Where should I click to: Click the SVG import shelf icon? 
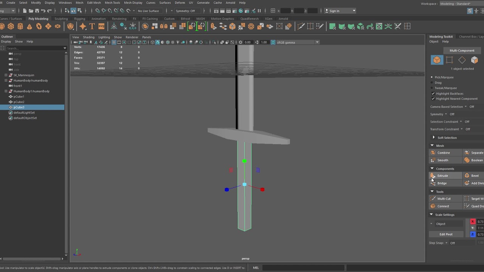101,26
